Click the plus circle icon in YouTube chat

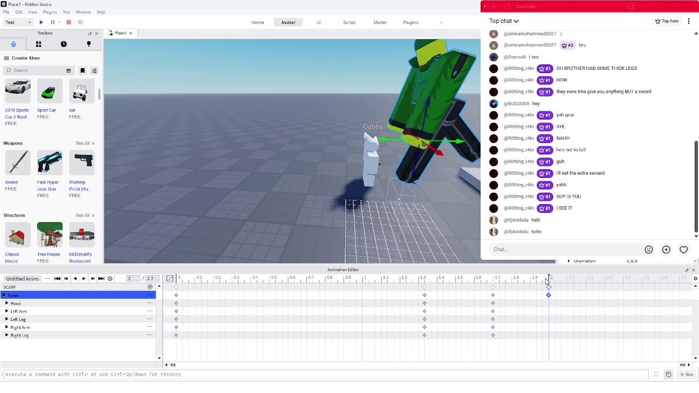point(666,249)
